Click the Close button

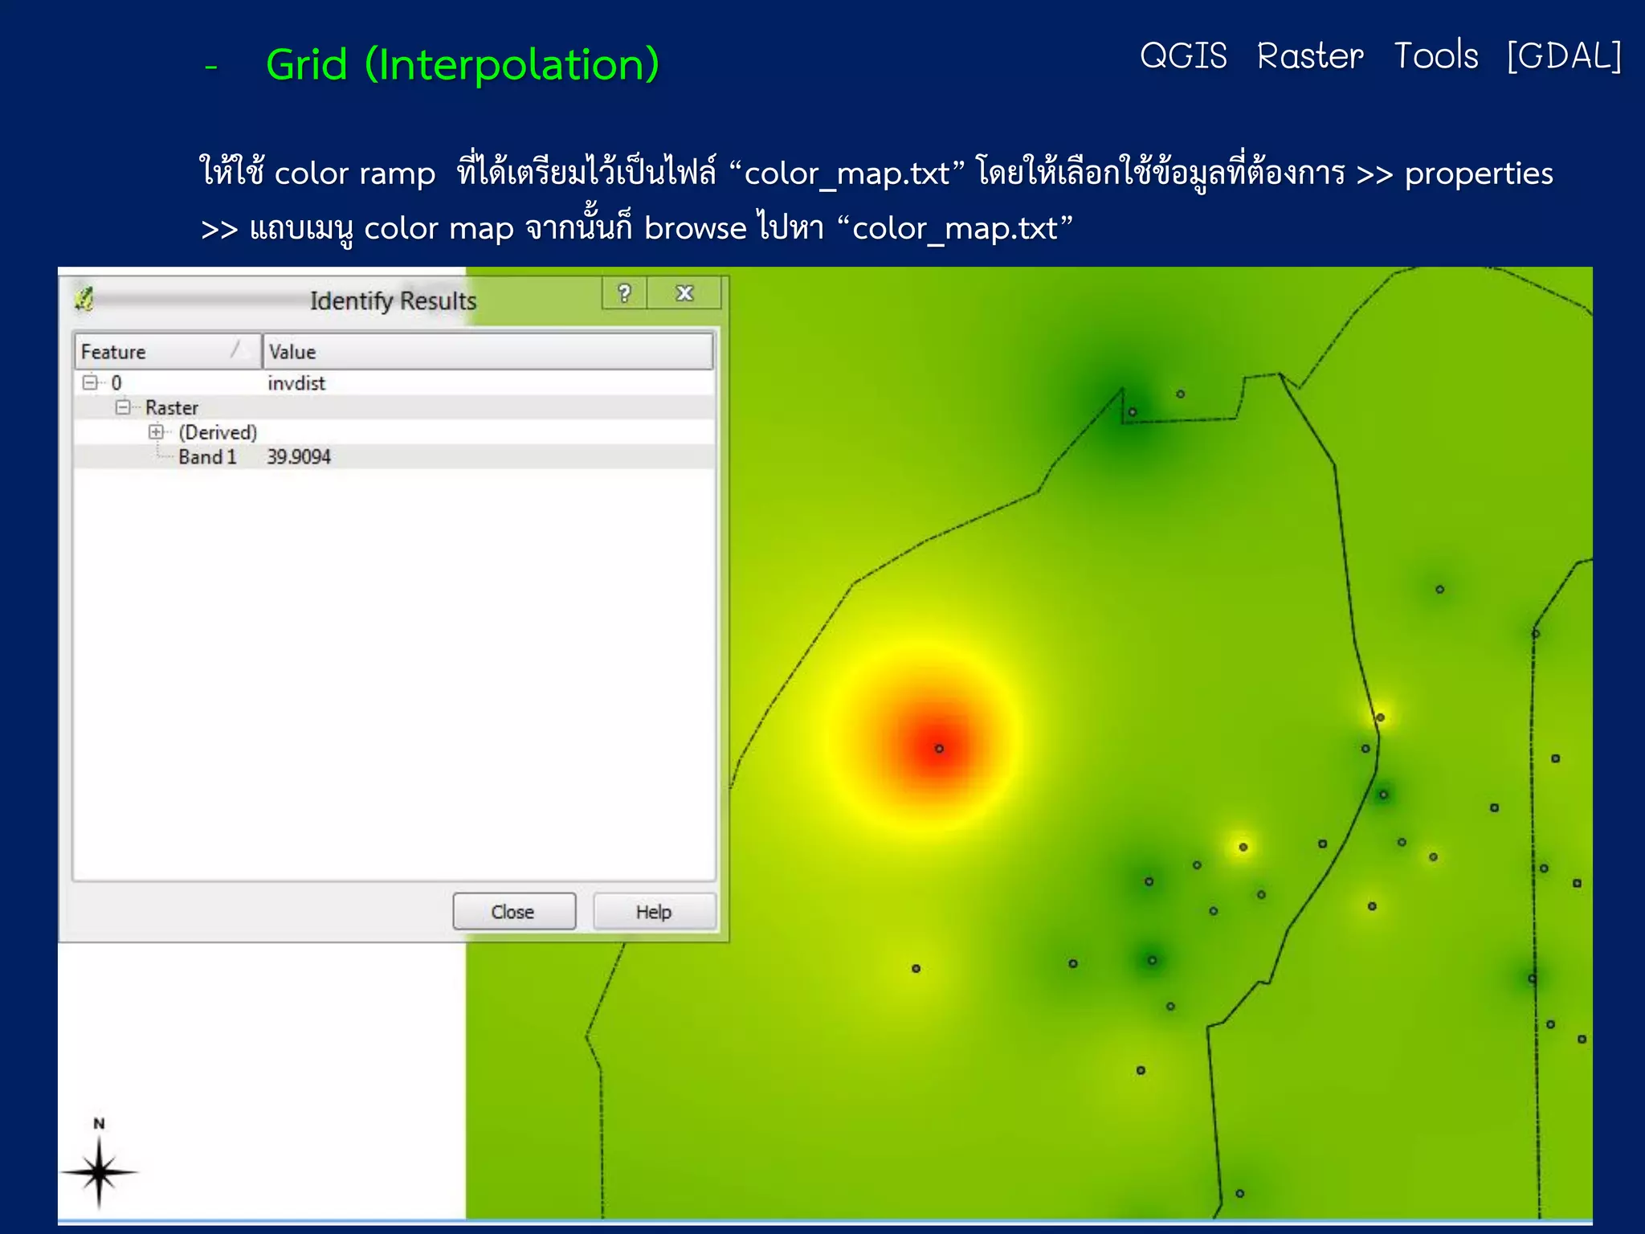click(514, 912)
